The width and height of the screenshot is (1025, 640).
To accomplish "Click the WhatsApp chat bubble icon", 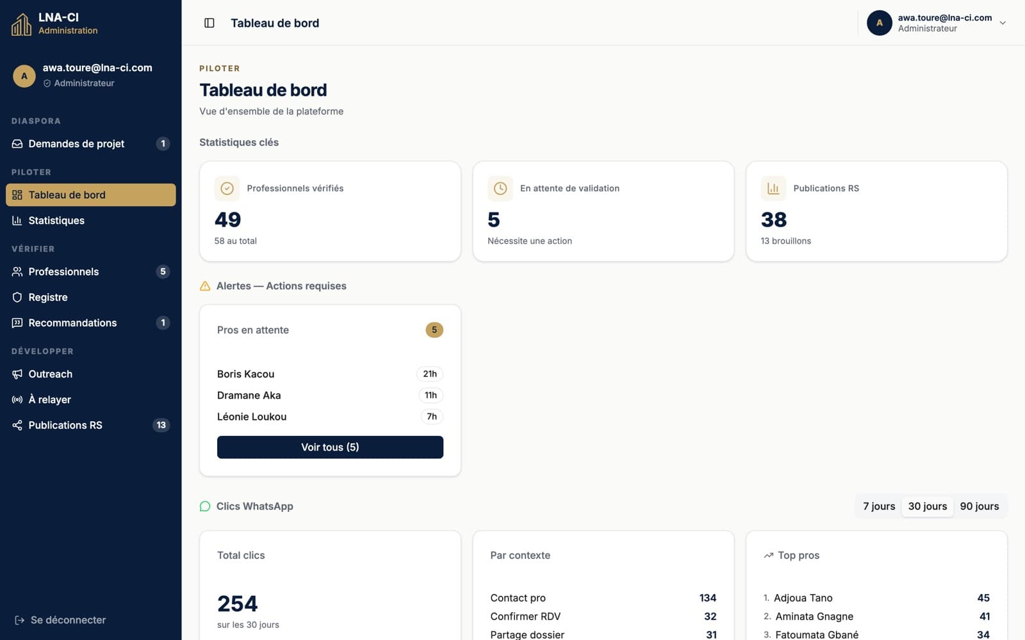I will [205, 506].
